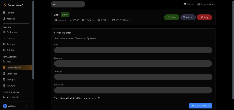
Task: Open Mod Installer puzzle icon
Action: coord(4,97)
